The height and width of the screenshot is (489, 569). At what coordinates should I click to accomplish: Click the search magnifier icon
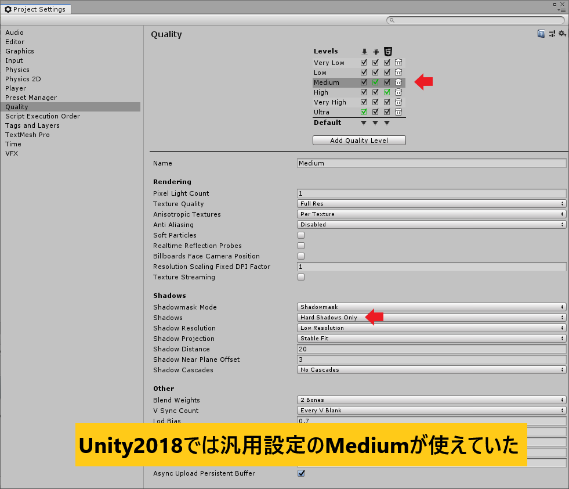392,20
